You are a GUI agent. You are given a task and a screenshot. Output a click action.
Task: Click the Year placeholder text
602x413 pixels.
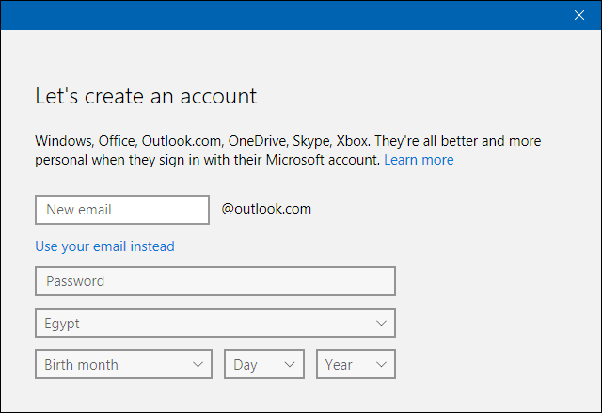tap(339, 365)
